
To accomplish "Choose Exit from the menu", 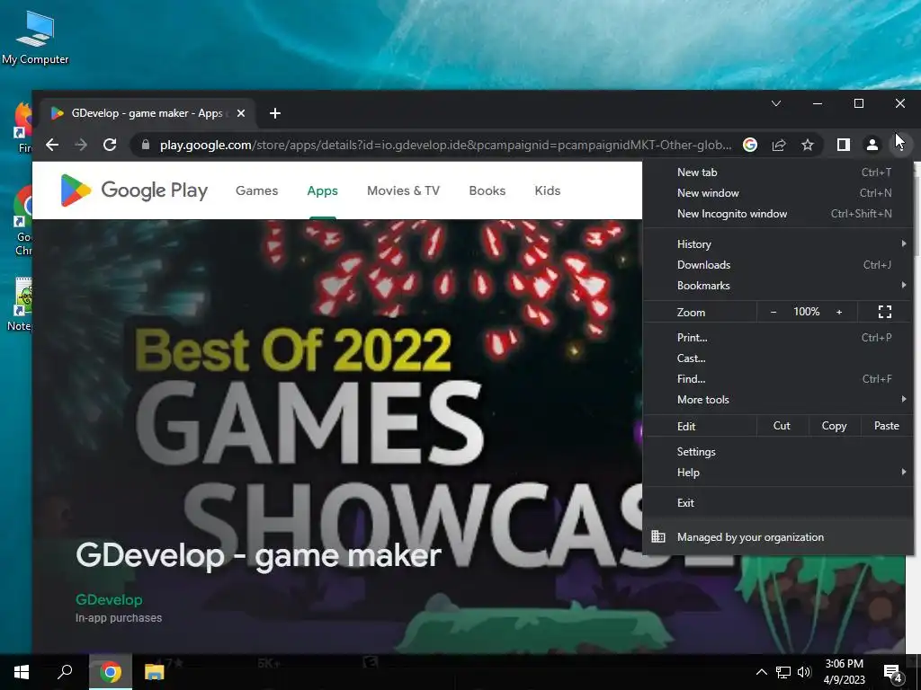I will coord(778,503).
